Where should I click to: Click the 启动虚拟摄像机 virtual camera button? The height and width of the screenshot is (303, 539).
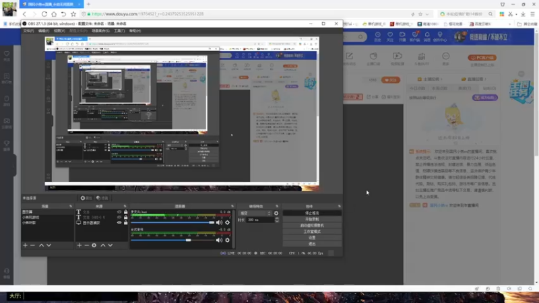coord(312,226)
